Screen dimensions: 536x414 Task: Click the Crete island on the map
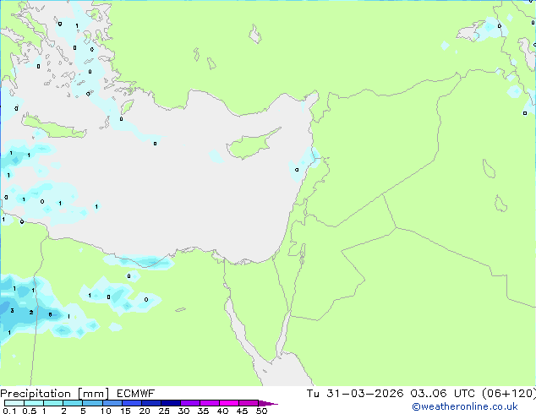(x=55, y=127)
